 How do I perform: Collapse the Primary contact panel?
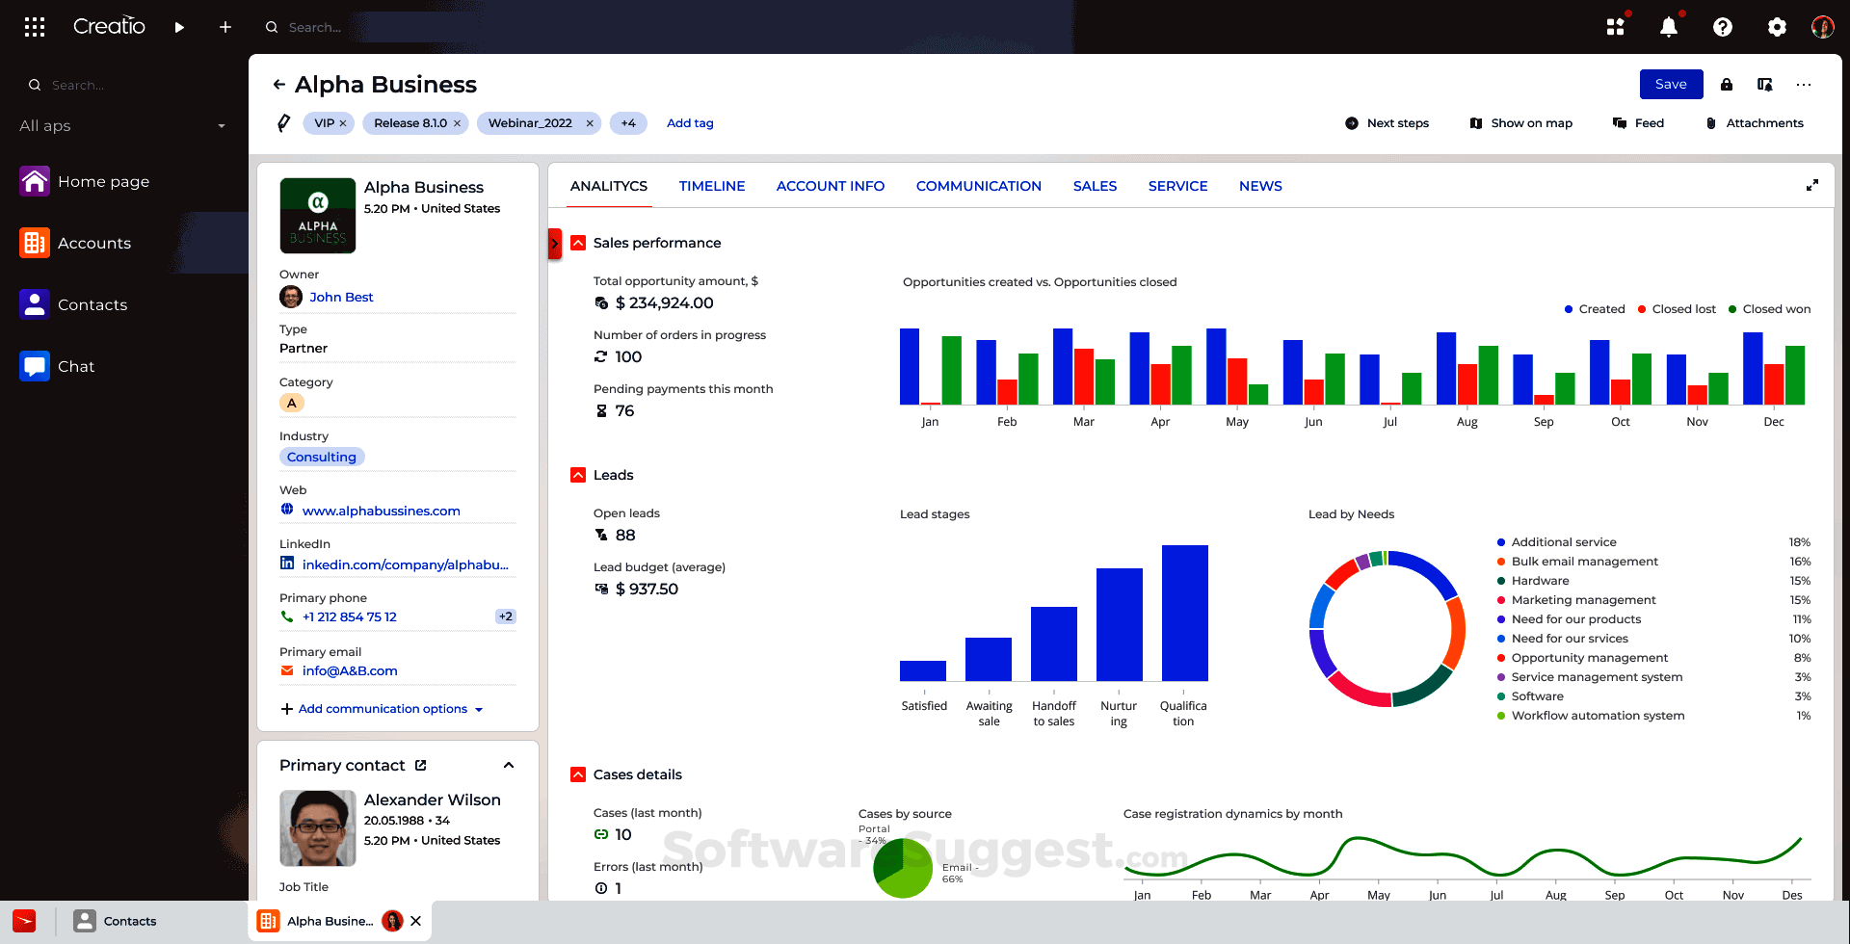pos(509,764)
